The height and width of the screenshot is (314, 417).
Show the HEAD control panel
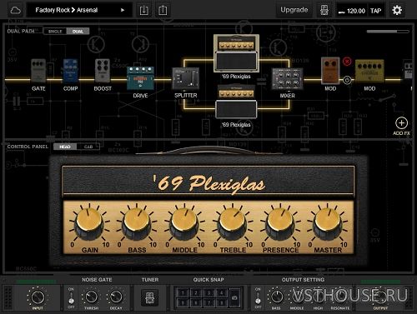pos(65,147)
